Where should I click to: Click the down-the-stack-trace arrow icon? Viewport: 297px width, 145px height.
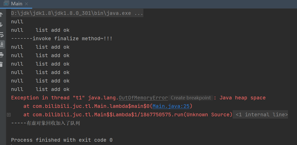coord(2,25)
